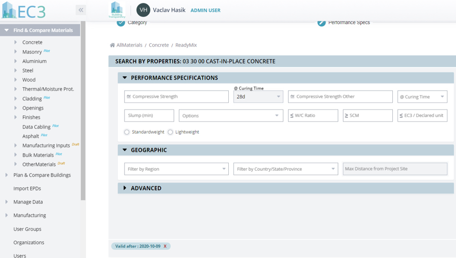Viewport: 456px width, 258px height.
Task: Open Import EPDs in the sidebar
Action: pyautogui.click(x=27, y=188)
